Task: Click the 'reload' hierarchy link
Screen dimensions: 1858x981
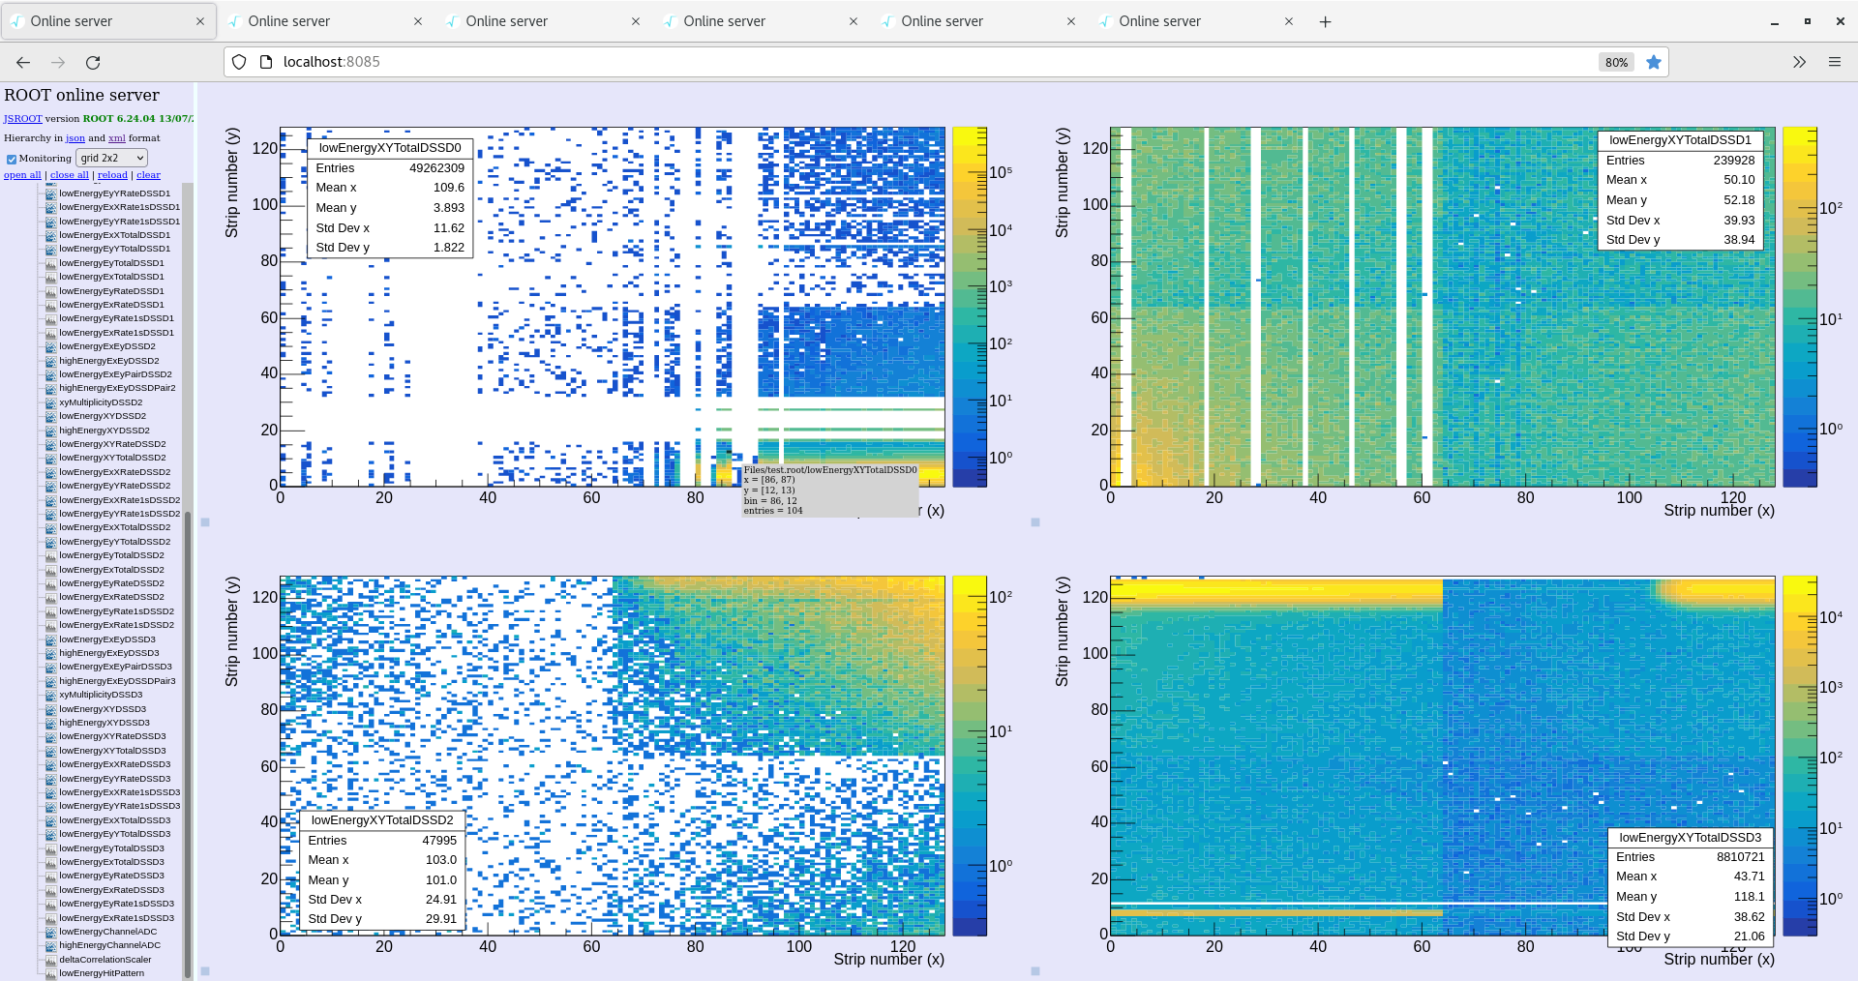Action: coord(112,175)
